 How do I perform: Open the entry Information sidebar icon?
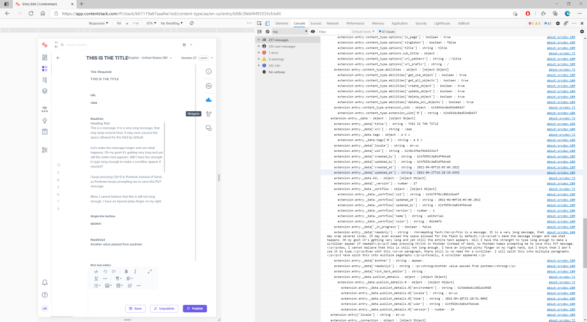pos(209,72)
